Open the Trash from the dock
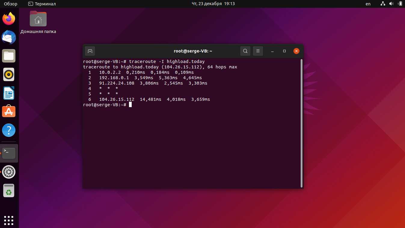 pos(9,190)
